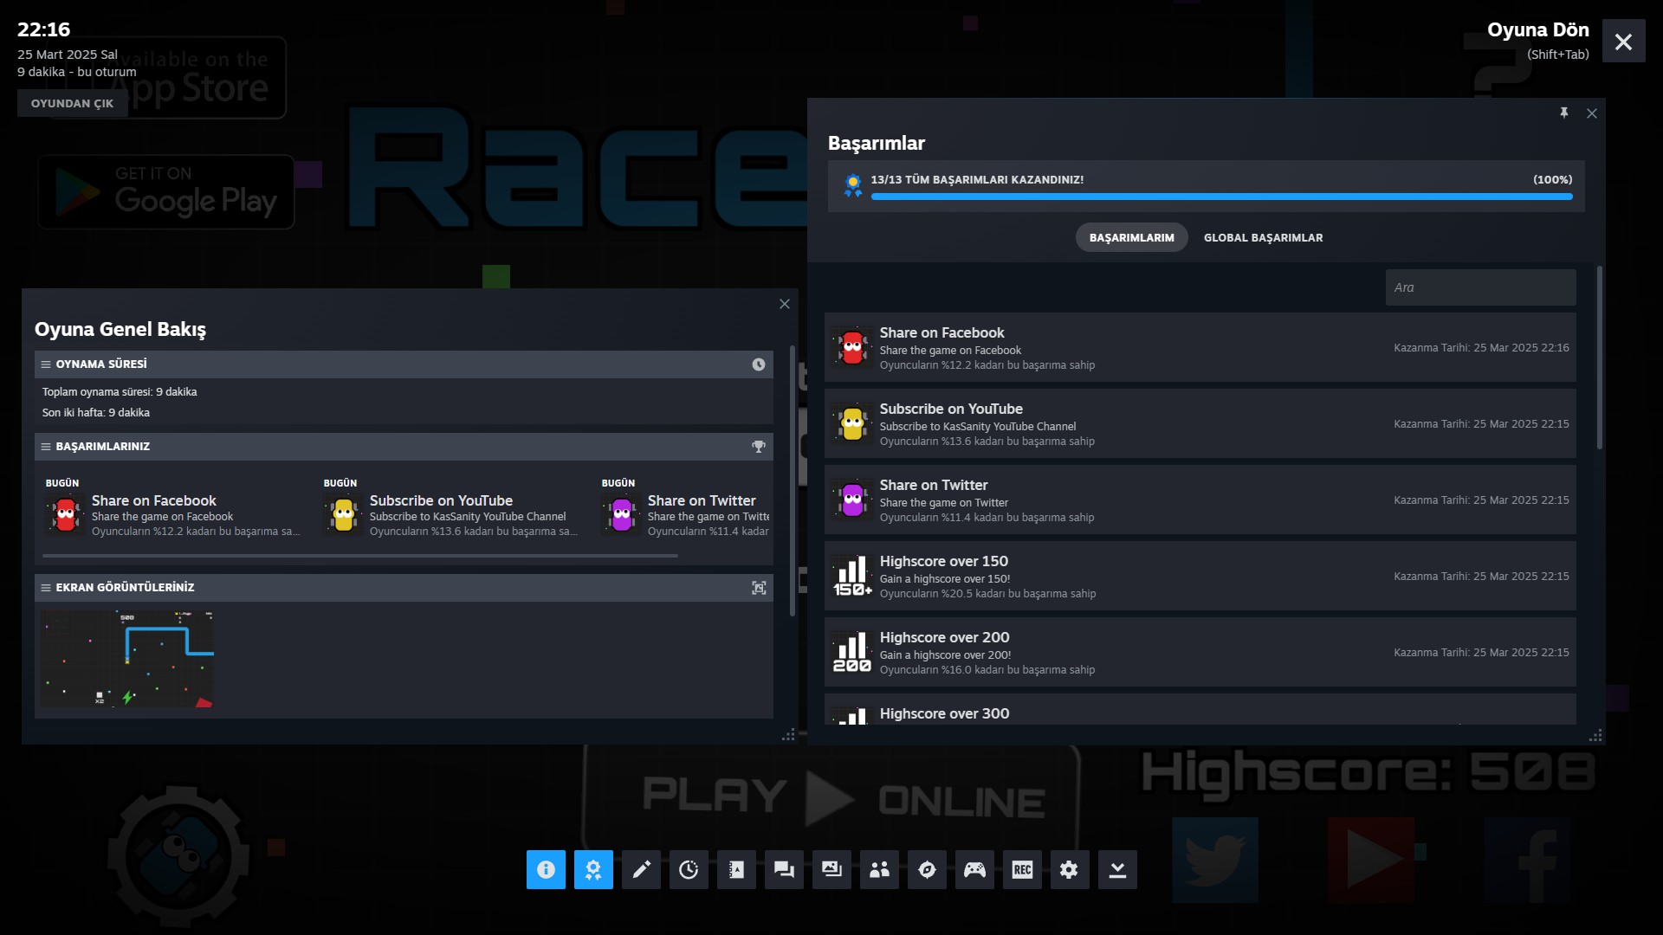Pin the Başarımlar window
Screen dimensions: 1663x935
click(x=1563, y=113)
